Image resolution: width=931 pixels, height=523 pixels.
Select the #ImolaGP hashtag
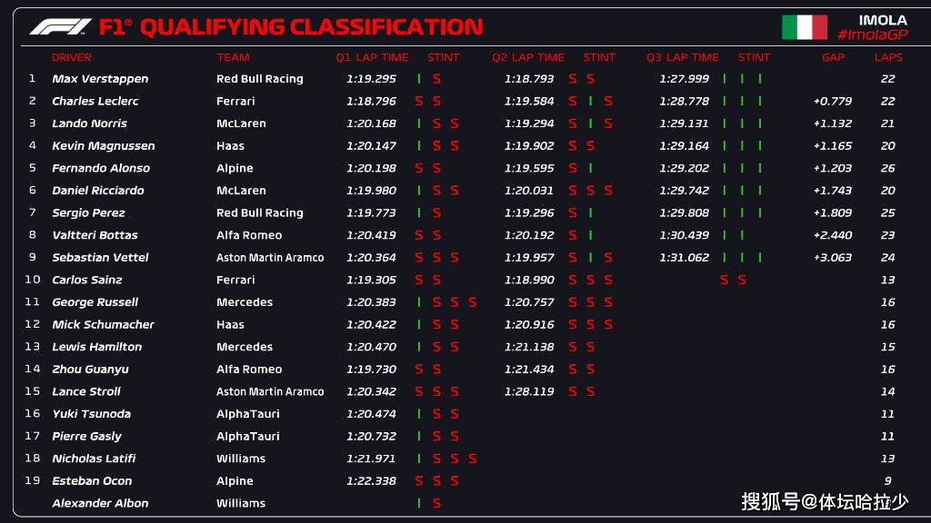click(872, 35)
